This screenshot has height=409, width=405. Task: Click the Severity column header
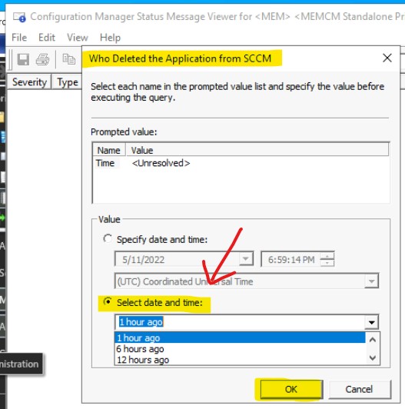point(29,82)
